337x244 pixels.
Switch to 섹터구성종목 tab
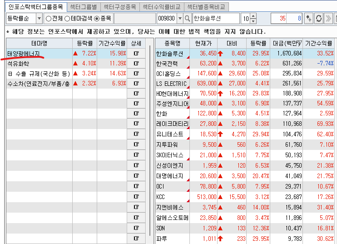click(120, 7)
